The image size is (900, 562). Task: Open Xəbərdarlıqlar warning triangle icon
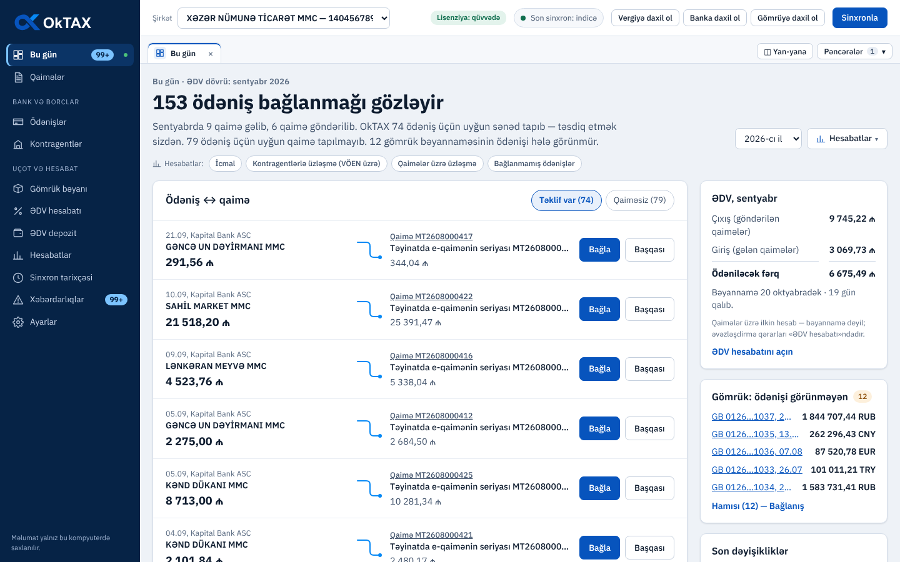coord(18,300)
